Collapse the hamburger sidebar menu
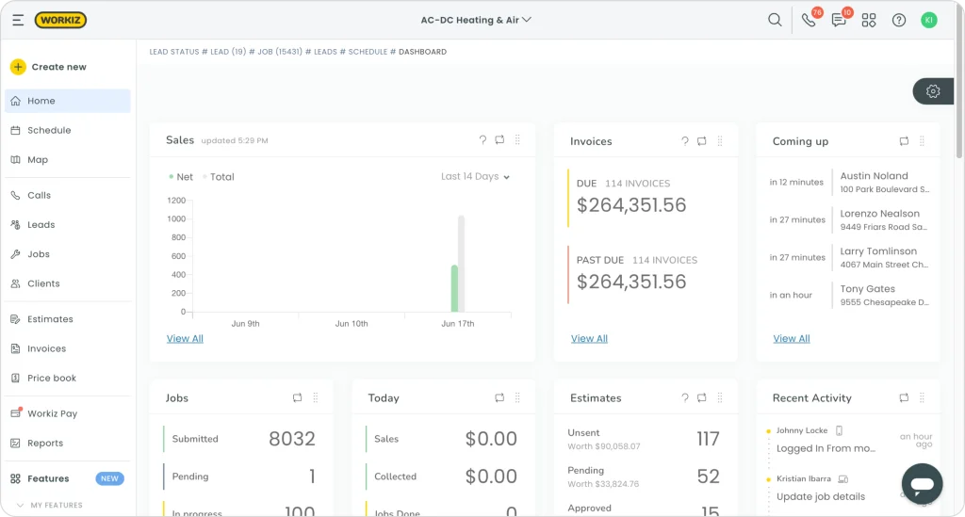 [x=18, y=20]
